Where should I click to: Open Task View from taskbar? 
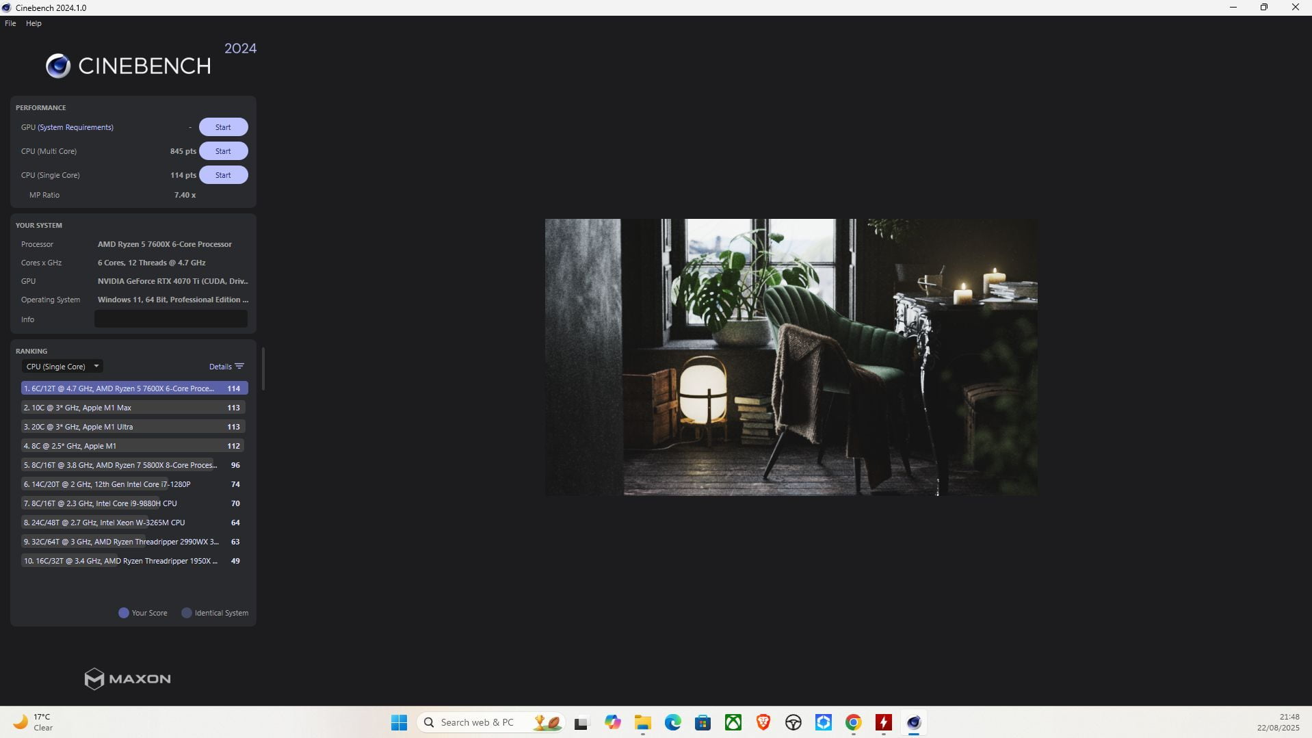(x=581, y=722)
